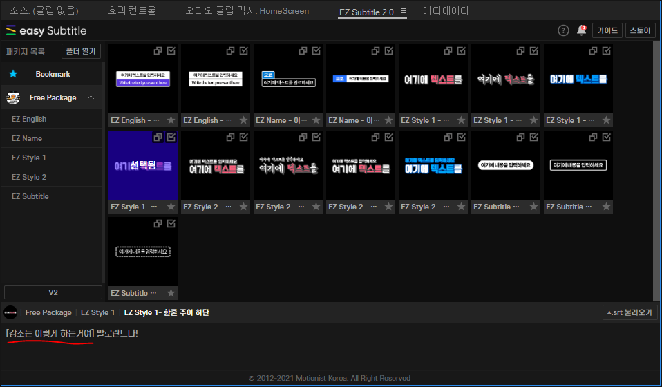
Task: Open the EZ Subtitle 2.0 panel menu icon
Action: tap(403, 11)
